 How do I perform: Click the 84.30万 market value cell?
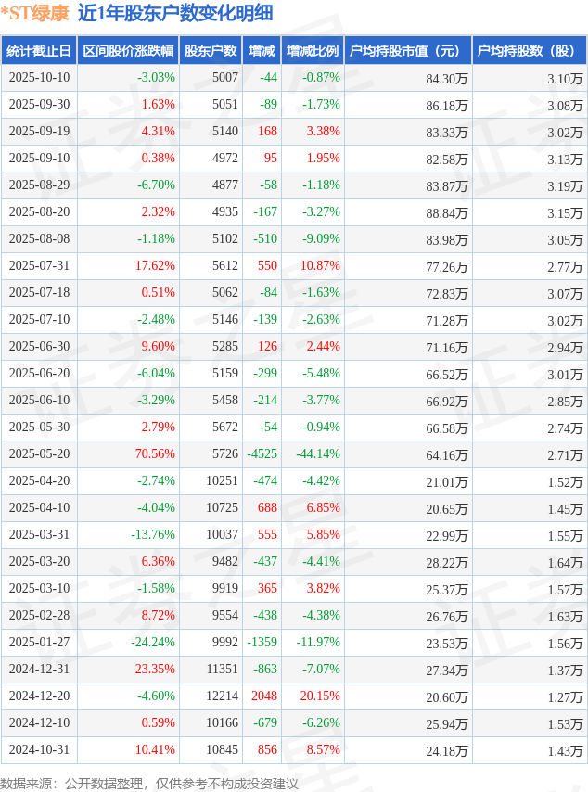446,78
